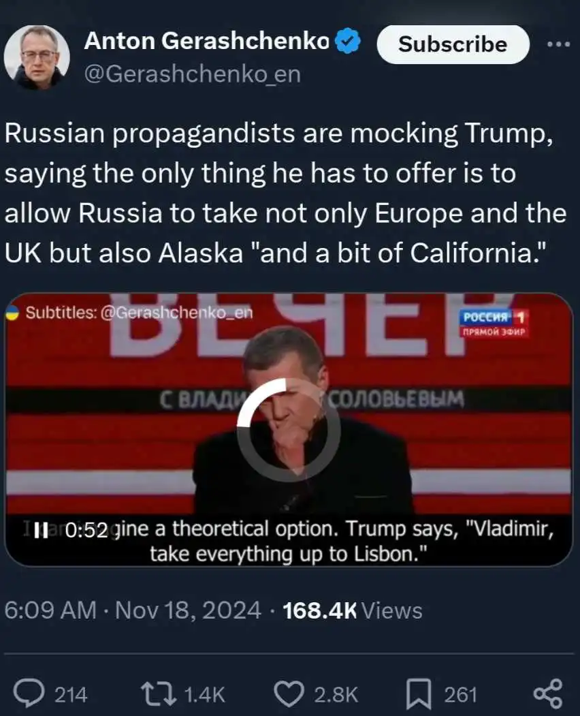
Task: Open the three-dot more options menu
Action: (558, 44)
